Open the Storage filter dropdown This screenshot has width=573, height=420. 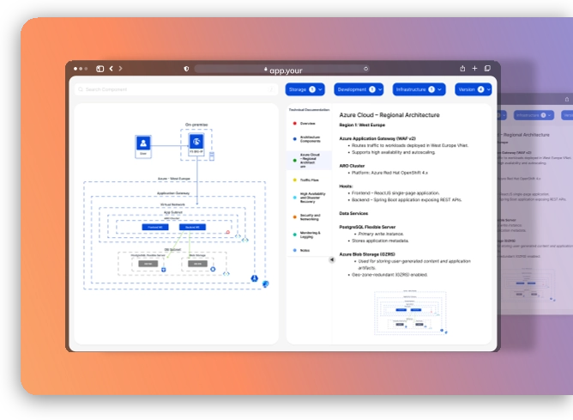coord(305,89)
